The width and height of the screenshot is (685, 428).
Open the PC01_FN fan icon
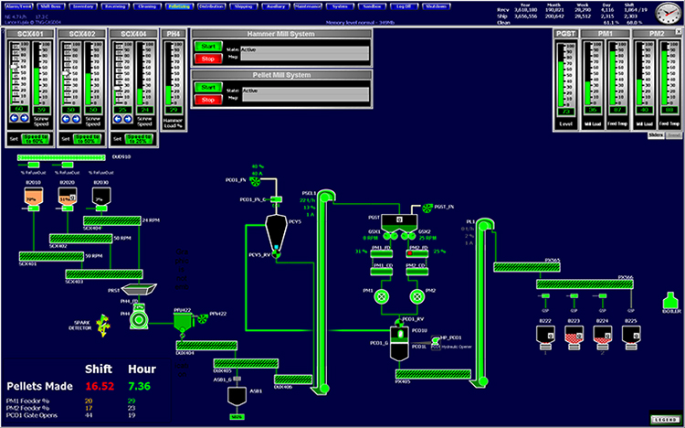pyautogui.click(x=255, y=180)
